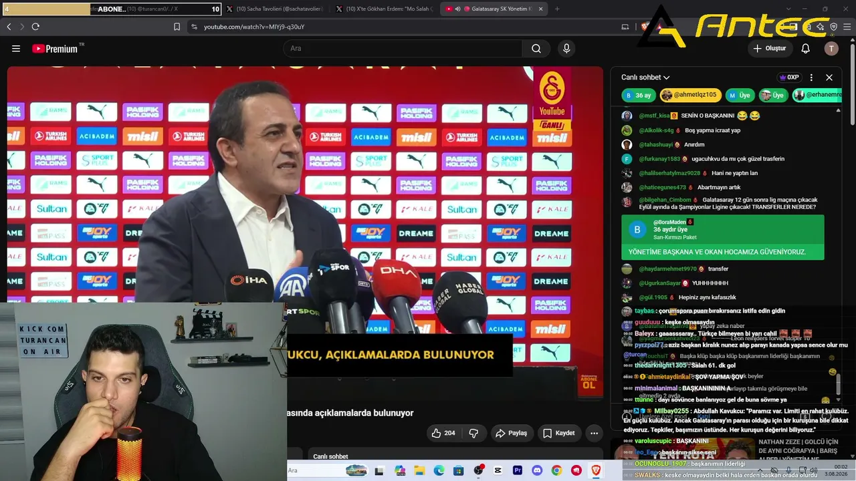The image size is (856, 481).
Task: Switch to Brave browser in taskbar
Action: pos(596,471)
